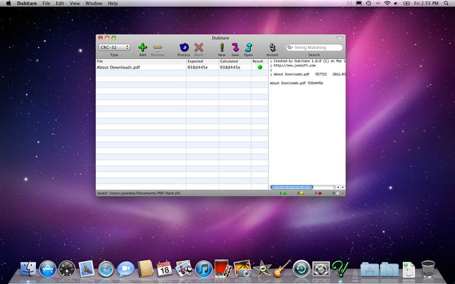Open iCal calendar showing 18
The image size is (455, 284).
tap(164, 269)
